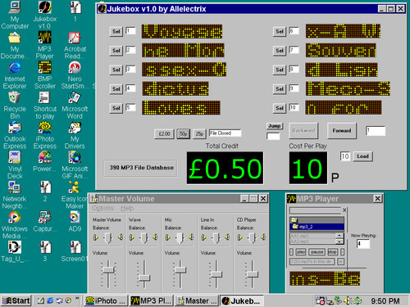Click the Wave volume slider
Viewport: 410px width, 307px height.
(x=143, y=278)
